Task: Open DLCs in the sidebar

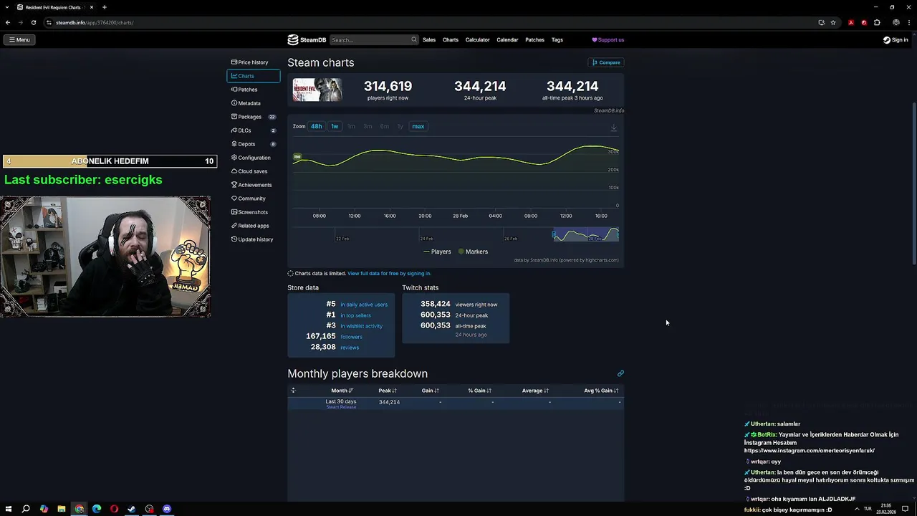Action: [x=253, y=130]
